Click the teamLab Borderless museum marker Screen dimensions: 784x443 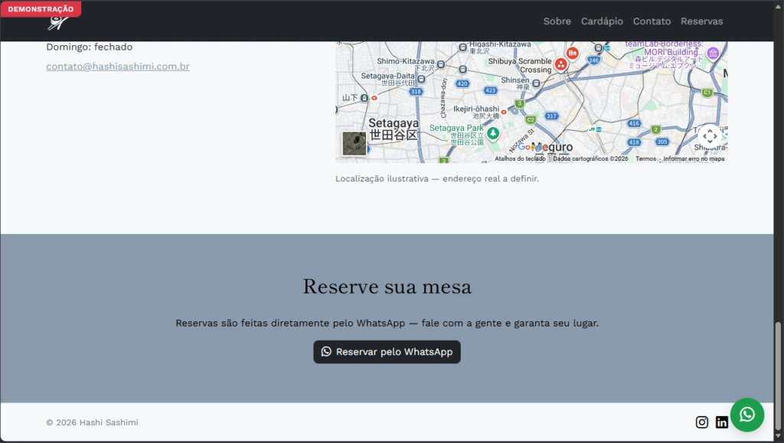tap(713, 53)
